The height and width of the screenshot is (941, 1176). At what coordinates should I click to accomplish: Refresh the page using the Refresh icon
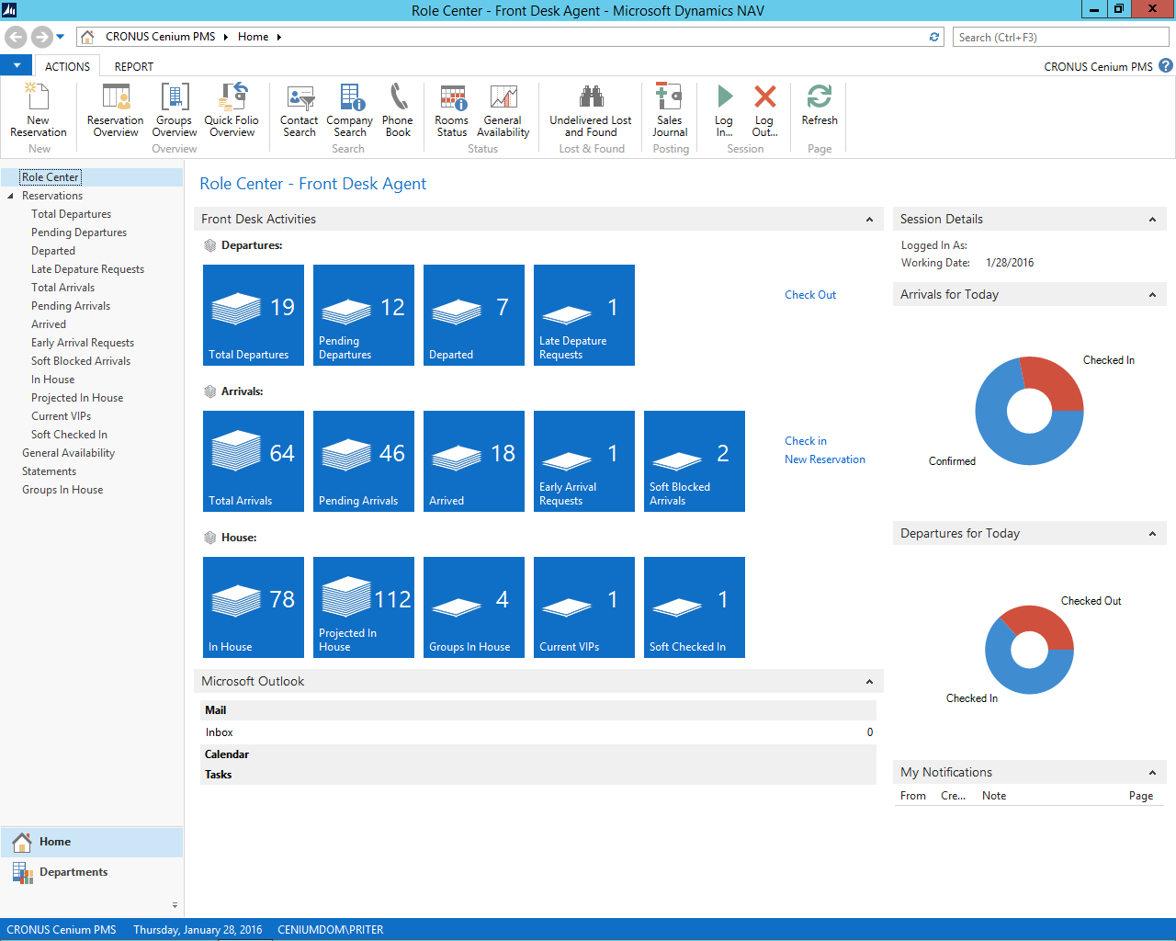[x=818, y=110]
